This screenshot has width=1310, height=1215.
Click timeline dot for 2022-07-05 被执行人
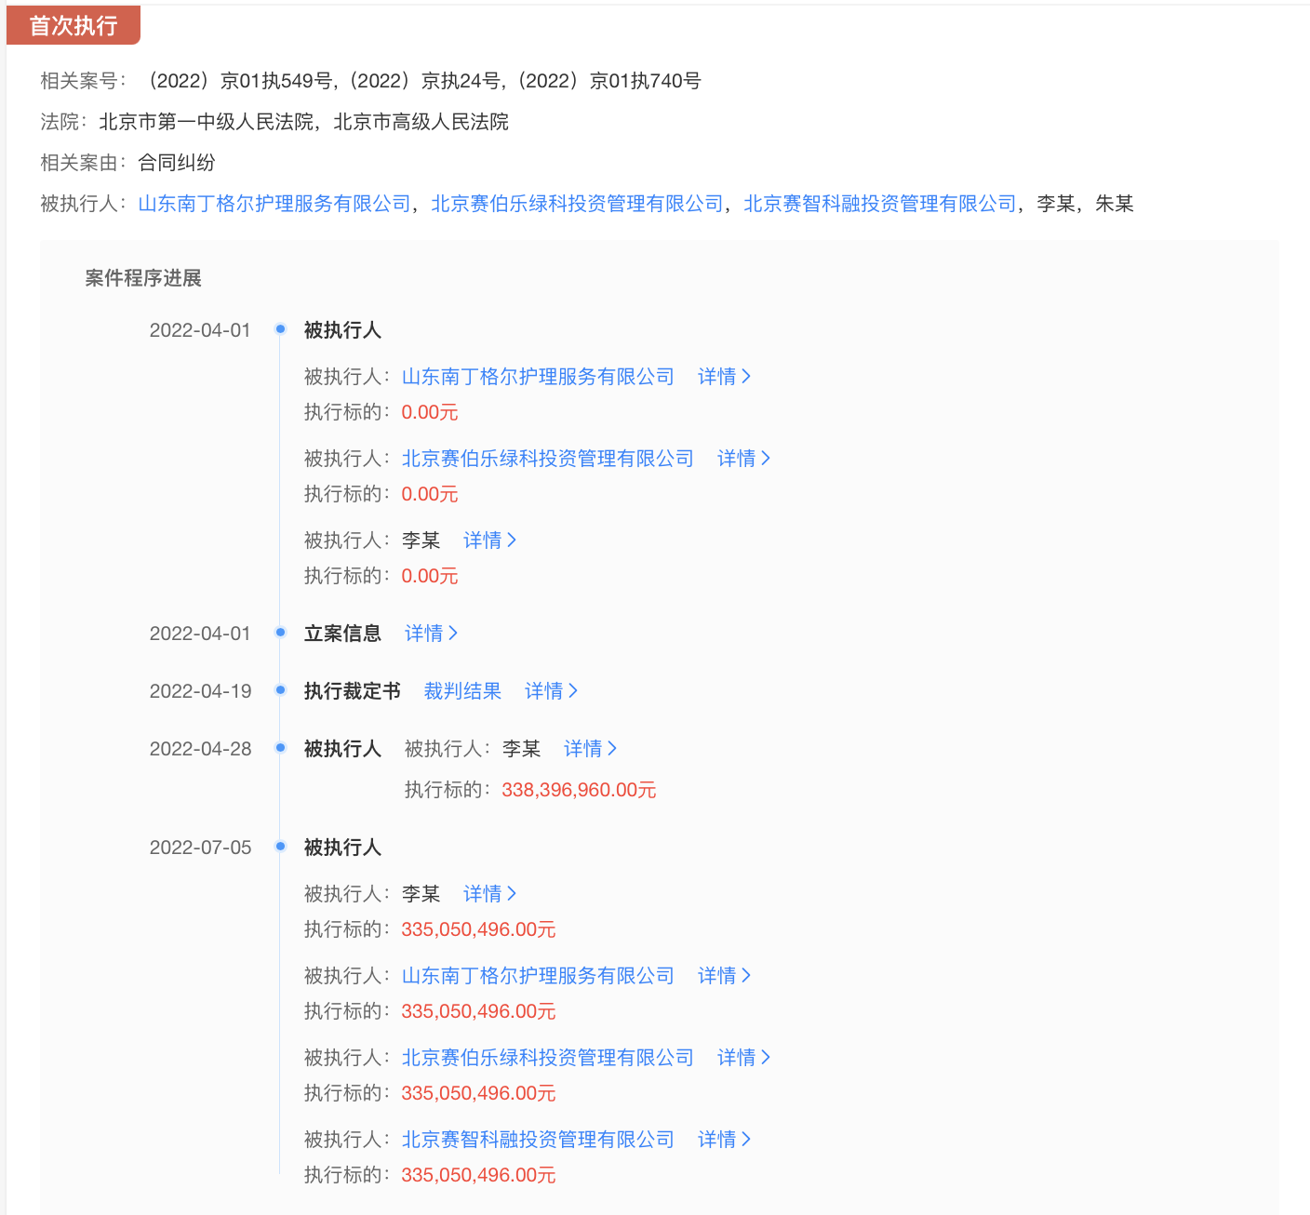point(280,847)
